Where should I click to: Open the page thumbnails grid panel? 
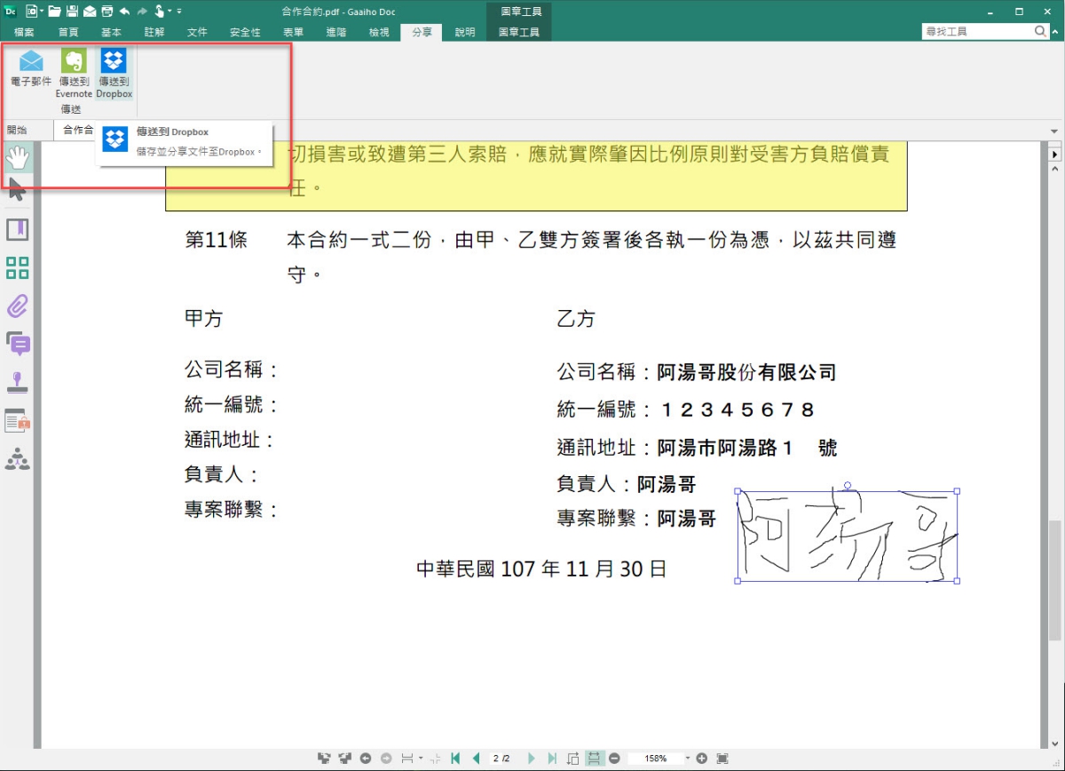(x=18, y=268)
